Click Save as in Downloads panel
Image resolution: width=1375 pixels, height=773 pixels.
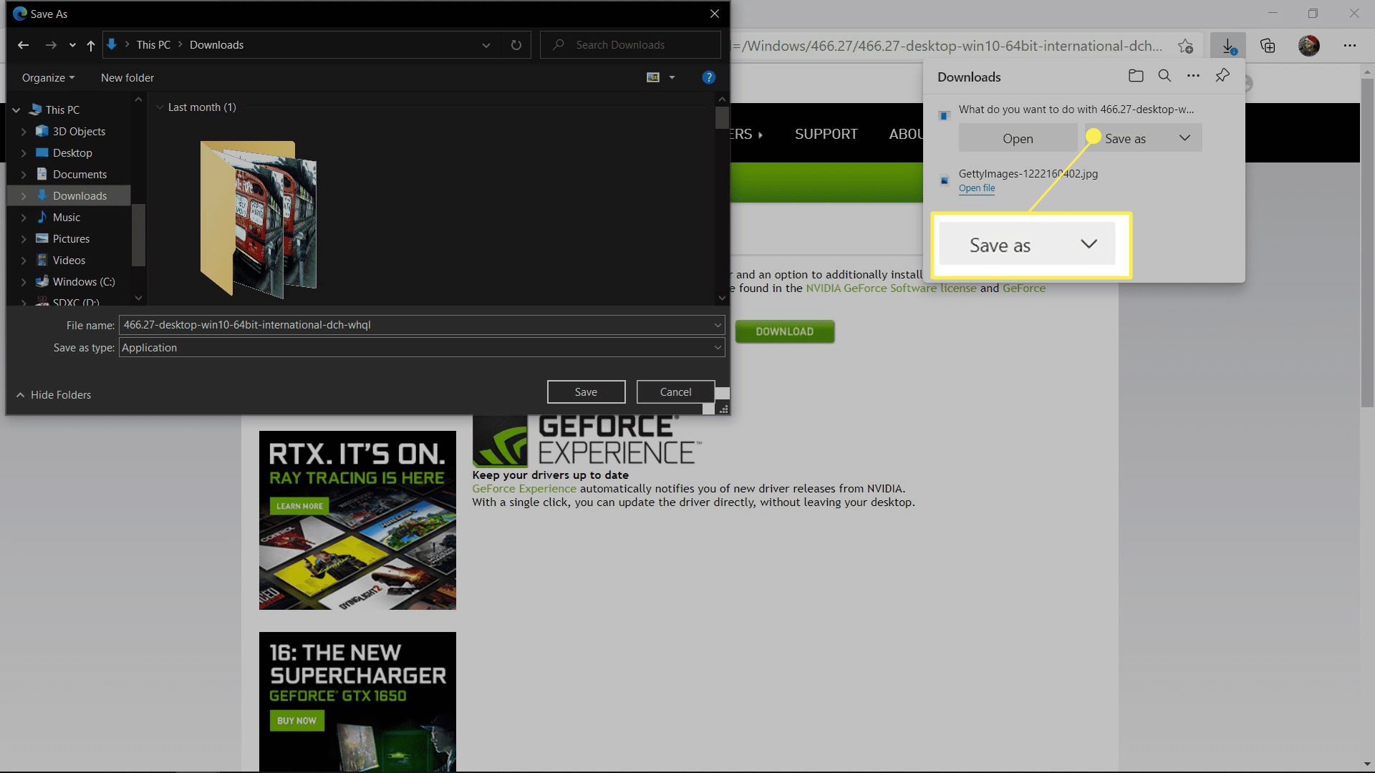point(1126,138)
